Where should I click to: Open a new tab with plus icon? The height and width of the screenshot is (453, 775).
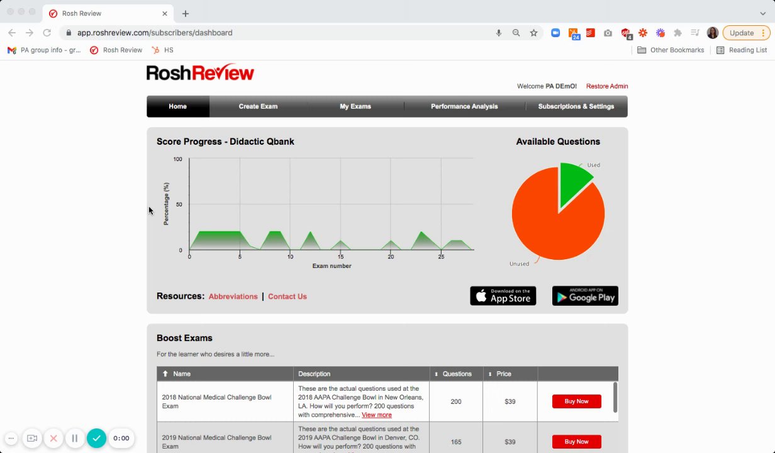click(186, 13)
